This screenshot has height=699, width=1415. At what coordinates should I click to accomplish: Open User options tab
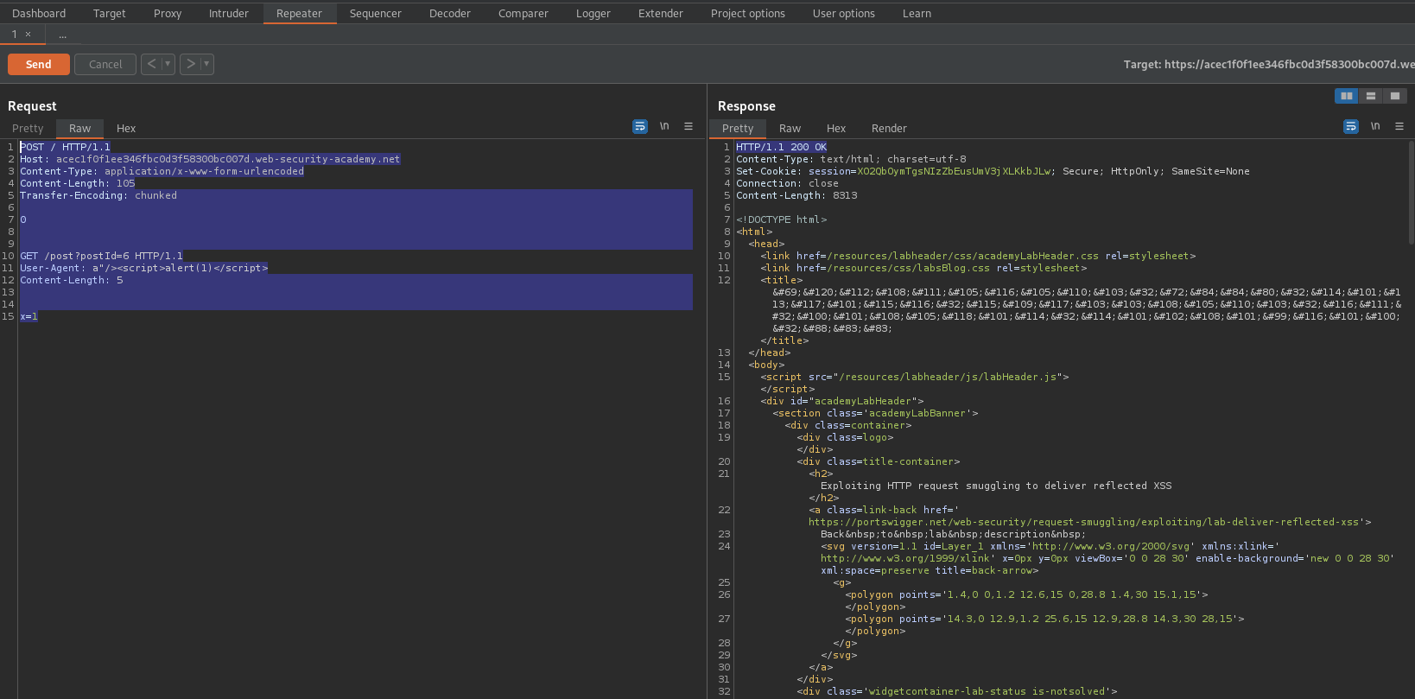(x=844, y=13)
